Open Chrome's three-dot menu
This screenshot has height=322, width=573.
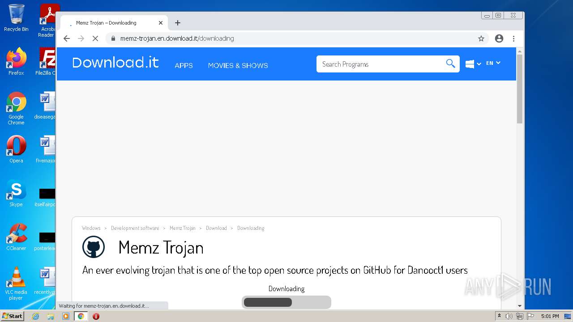514,38
